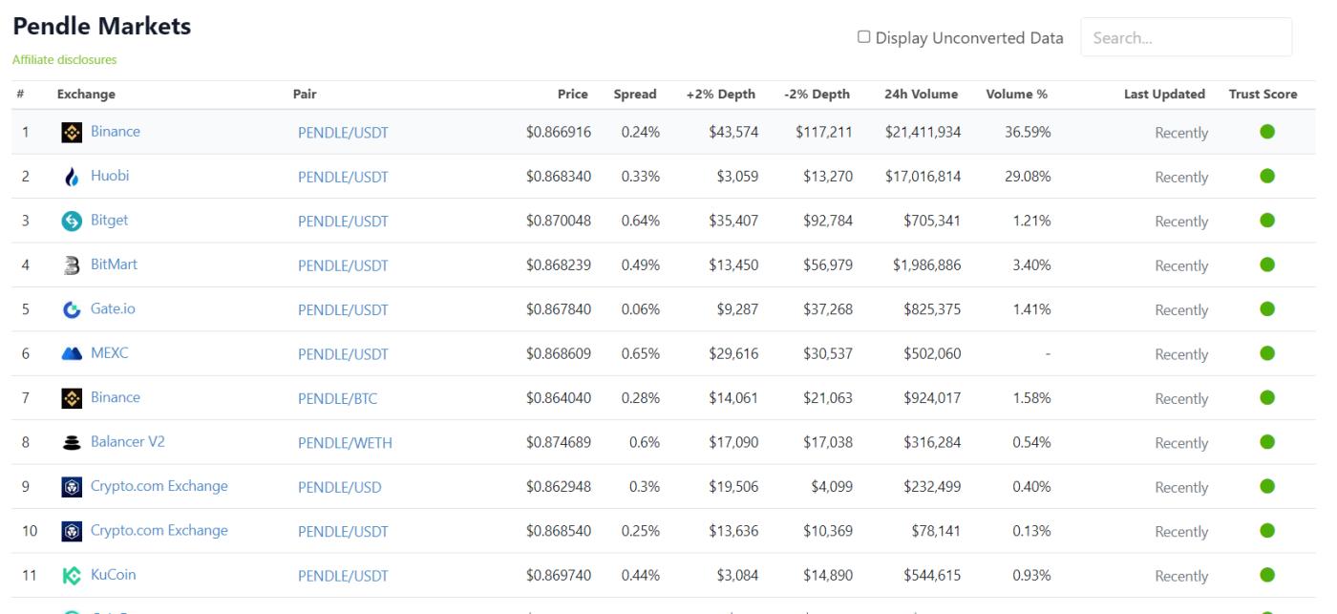Open the Affiliate disclosures link
This screenshot has width=1337, height=614.
64,60
